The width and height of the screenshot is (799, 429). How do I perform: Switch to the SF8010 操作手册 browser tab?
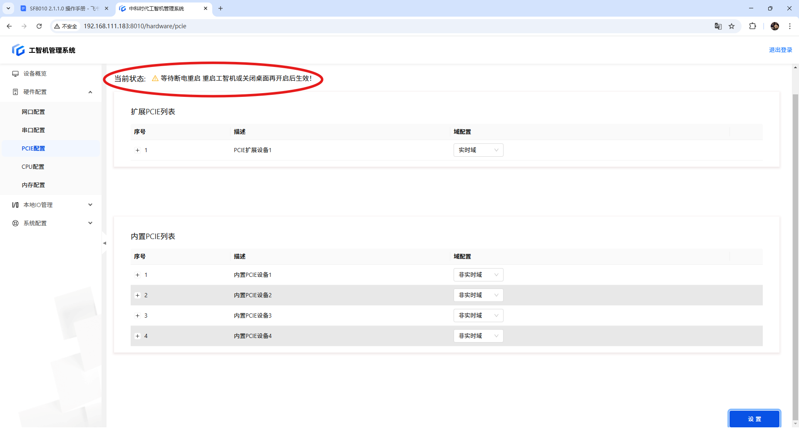click(62, 8)
